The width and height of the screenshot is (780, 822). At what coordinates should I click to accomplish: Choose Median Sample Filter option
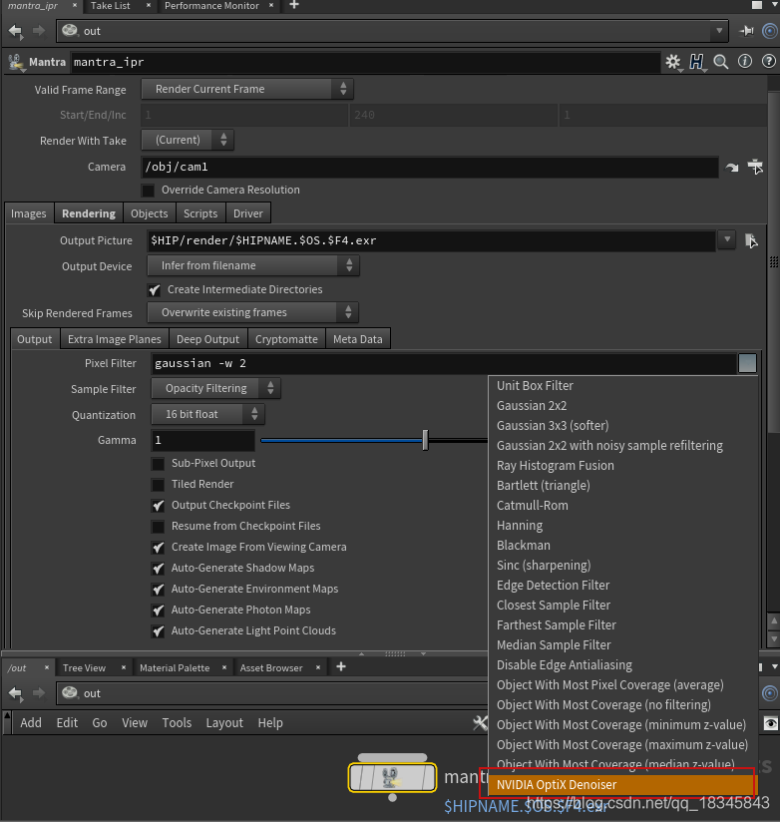coord(622,644)
